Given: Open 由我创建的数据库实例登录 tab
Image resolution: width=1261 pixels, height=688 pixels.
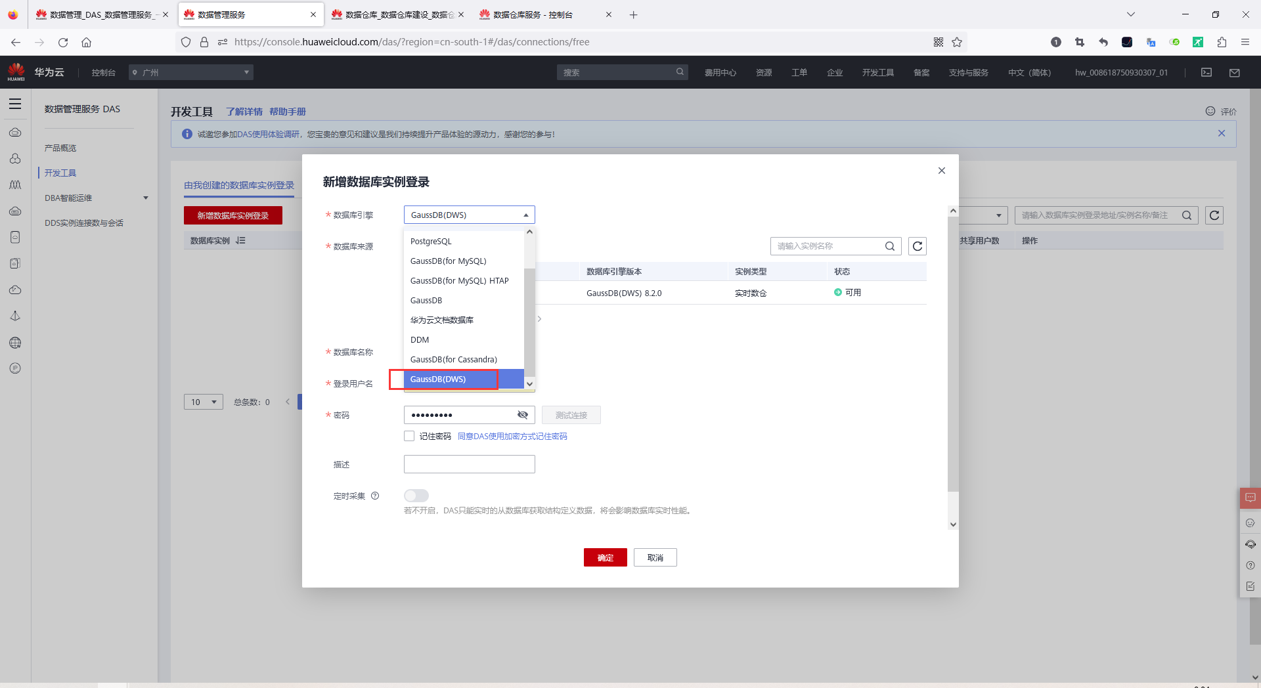Looking at the screenshot, I should (x=239, y=186).
